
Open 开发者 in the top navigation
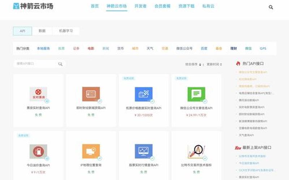(141, 6)
